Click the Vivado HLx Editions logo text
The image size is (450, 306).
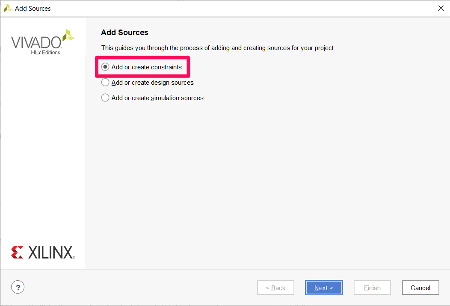[36, 45]
